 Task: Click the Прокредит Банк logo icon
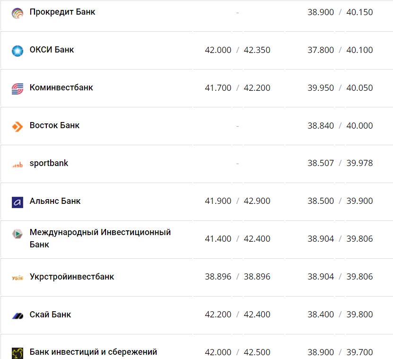(x=17, y=13)
